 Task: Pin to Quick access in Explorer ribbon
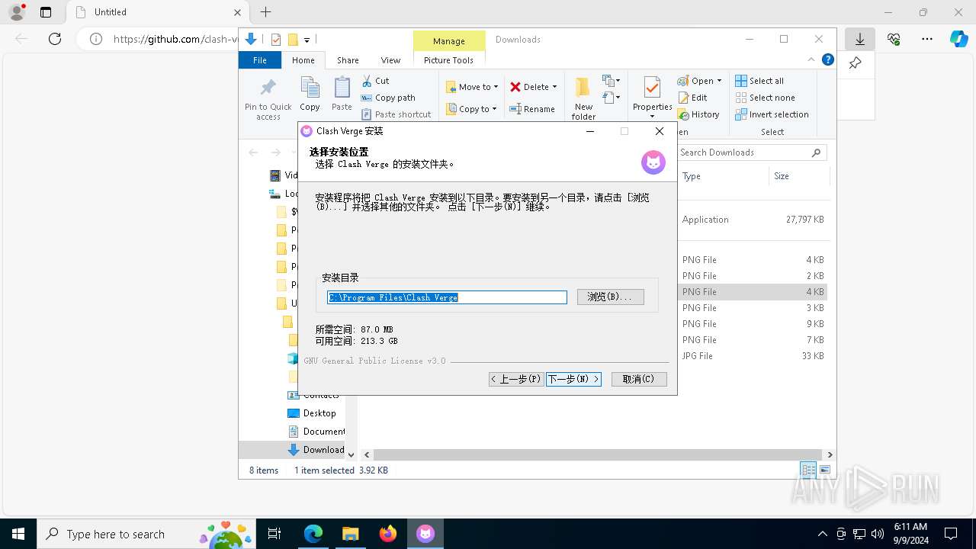pos(268,99)
